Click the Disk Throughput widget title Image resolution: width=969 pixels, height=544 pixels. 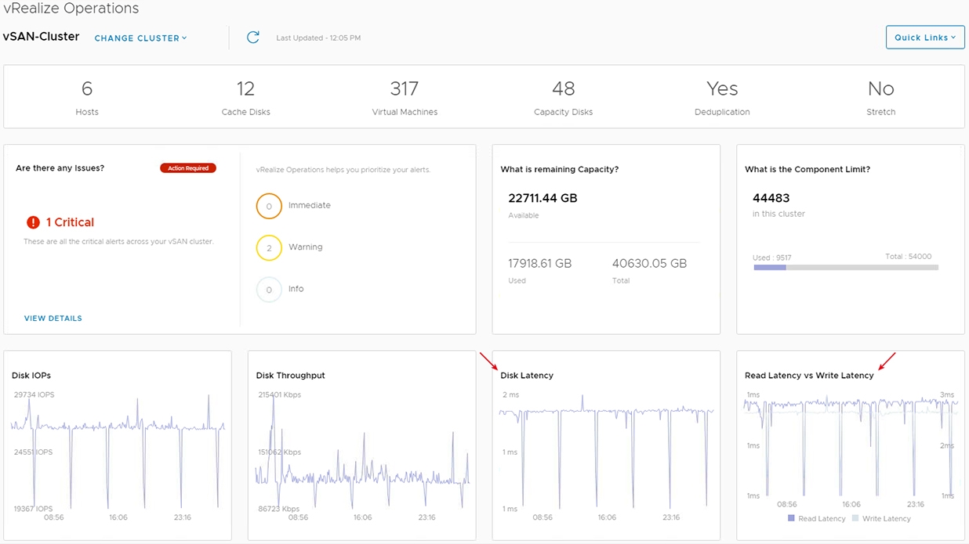(x=291, y=376)
